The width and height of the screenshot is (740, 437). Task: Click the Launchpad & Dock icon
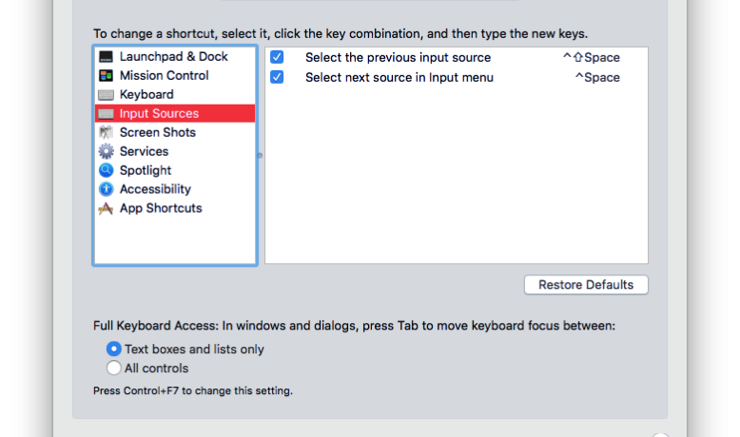[x=106, y=57]
